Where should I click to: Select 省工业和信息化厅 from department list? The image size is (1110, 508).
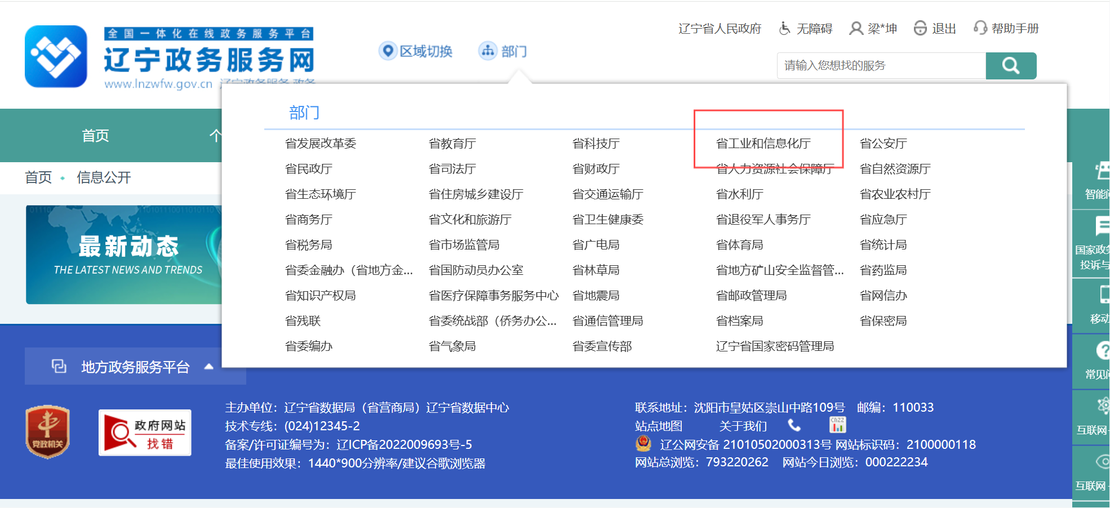(763, 144)
